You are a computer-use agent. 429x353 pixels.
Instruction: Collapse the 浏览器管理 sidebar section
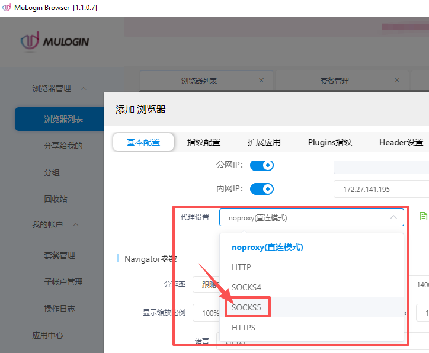(x=83, y=88)
